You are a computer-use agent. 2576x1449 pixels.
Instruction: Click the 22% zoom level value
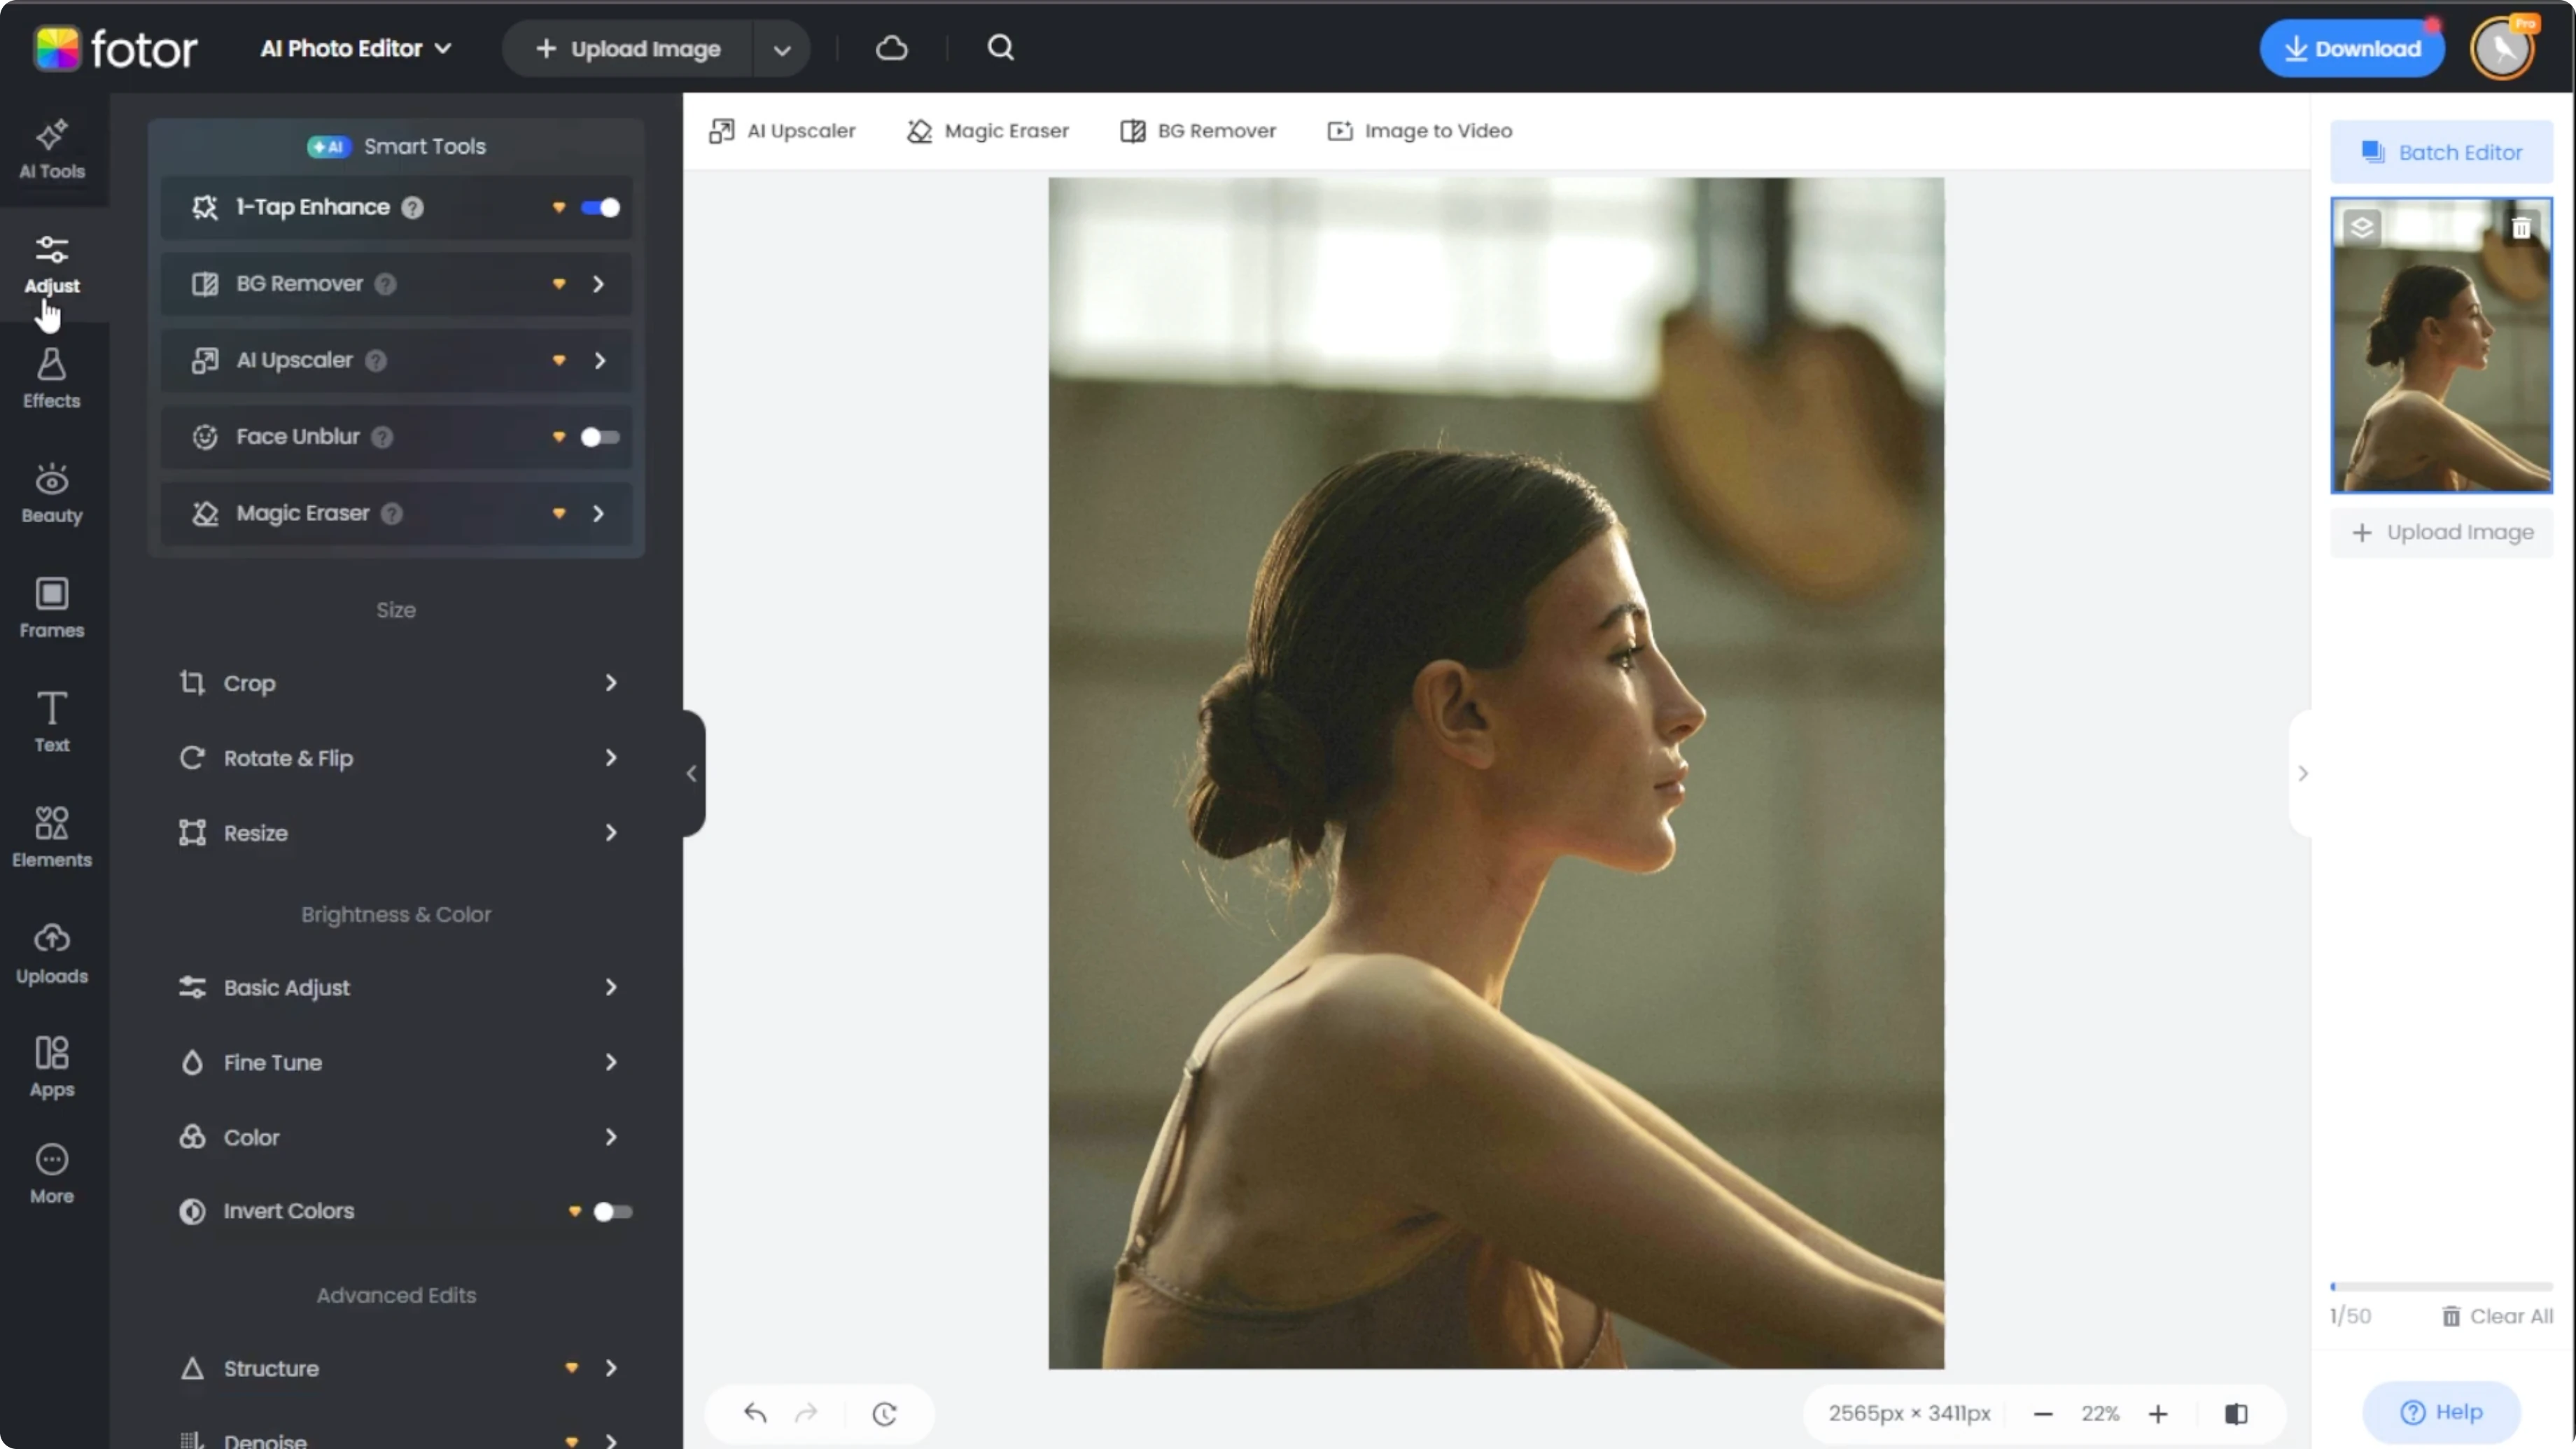point(2100,1413)
